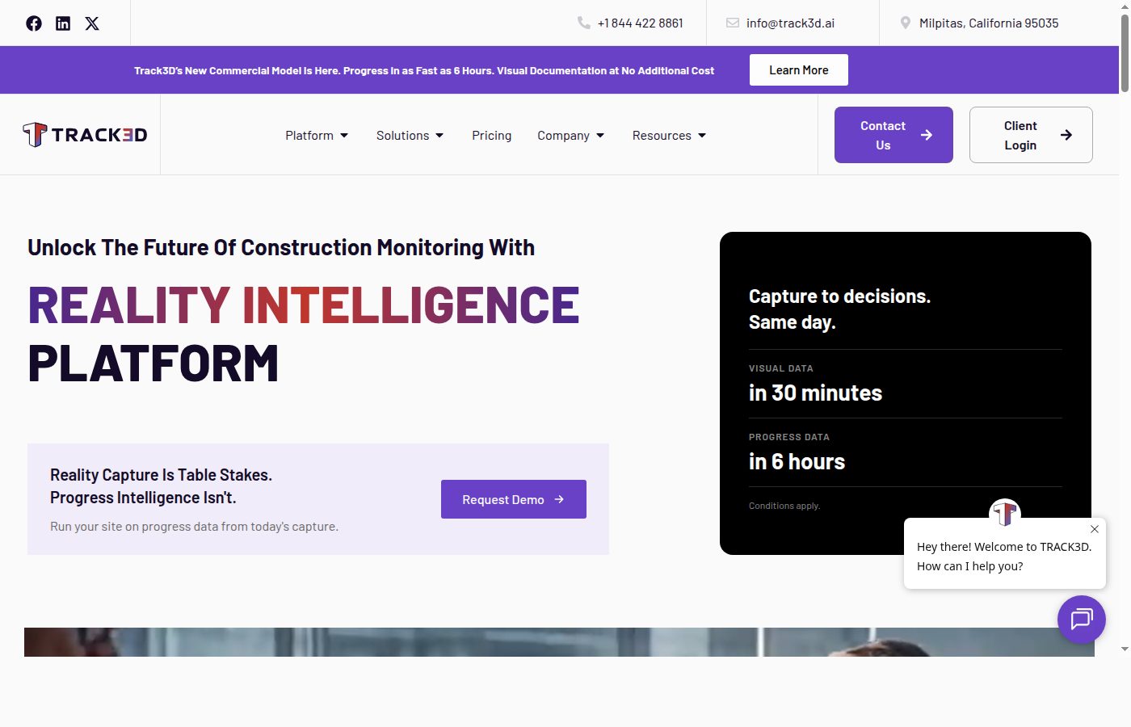Click the scrollbar down arrow

(x=1125, y=649)
